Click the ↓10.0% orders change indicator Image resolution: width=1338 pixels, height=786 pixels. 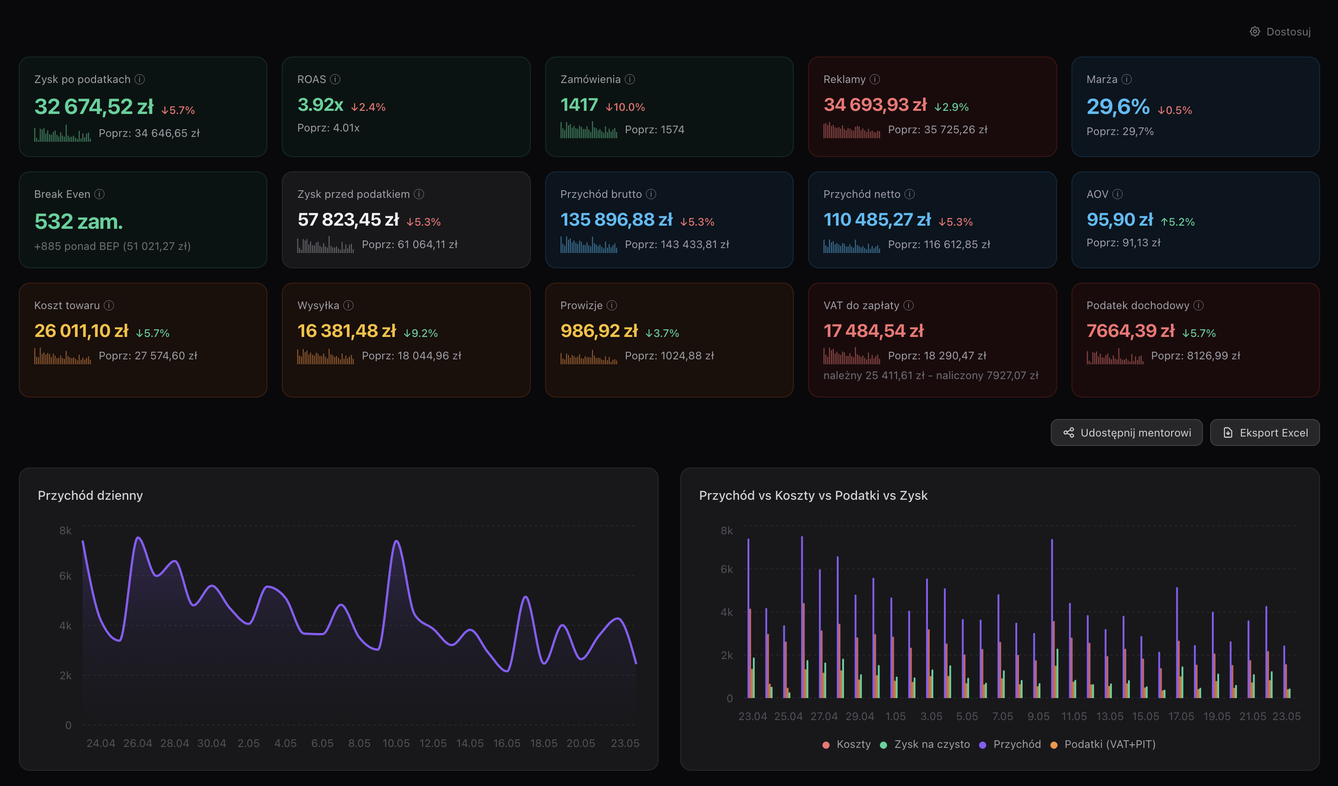pyautogui.click(x=625, y=107)
